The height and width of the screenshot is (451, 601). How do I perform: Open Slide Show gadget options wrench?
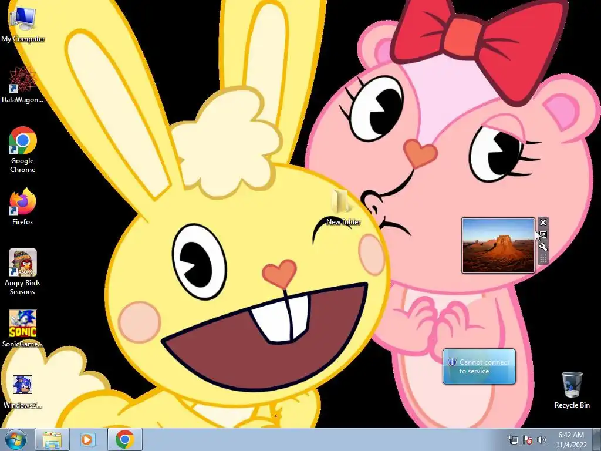[x=543, y=247]
